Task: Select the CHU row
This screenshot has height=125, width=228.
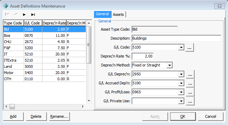Action: coord(44,42)
